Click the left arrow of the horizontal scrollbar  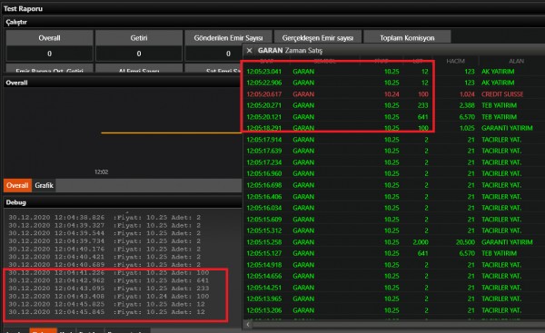point(248,324)
